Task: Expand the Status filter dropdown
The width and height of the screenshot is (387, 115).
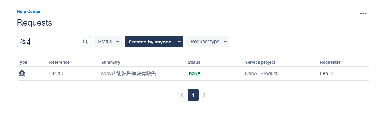Action: point(108,42)
